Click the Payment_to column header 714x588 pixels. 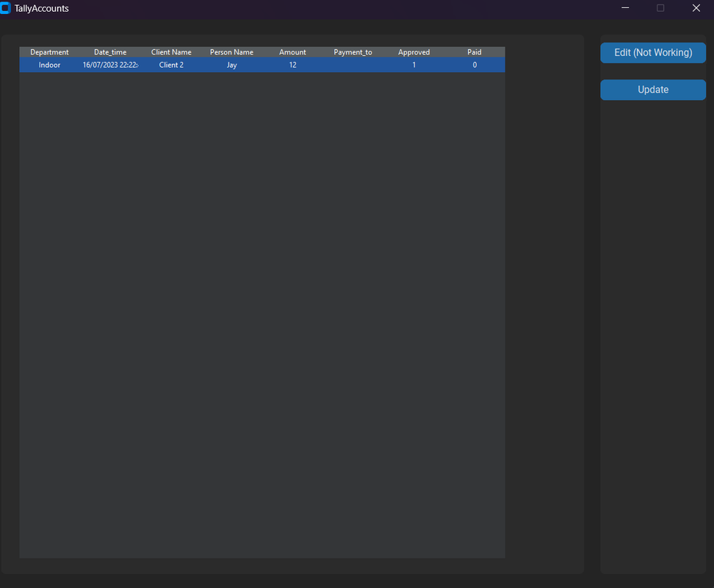pos(353,52)
